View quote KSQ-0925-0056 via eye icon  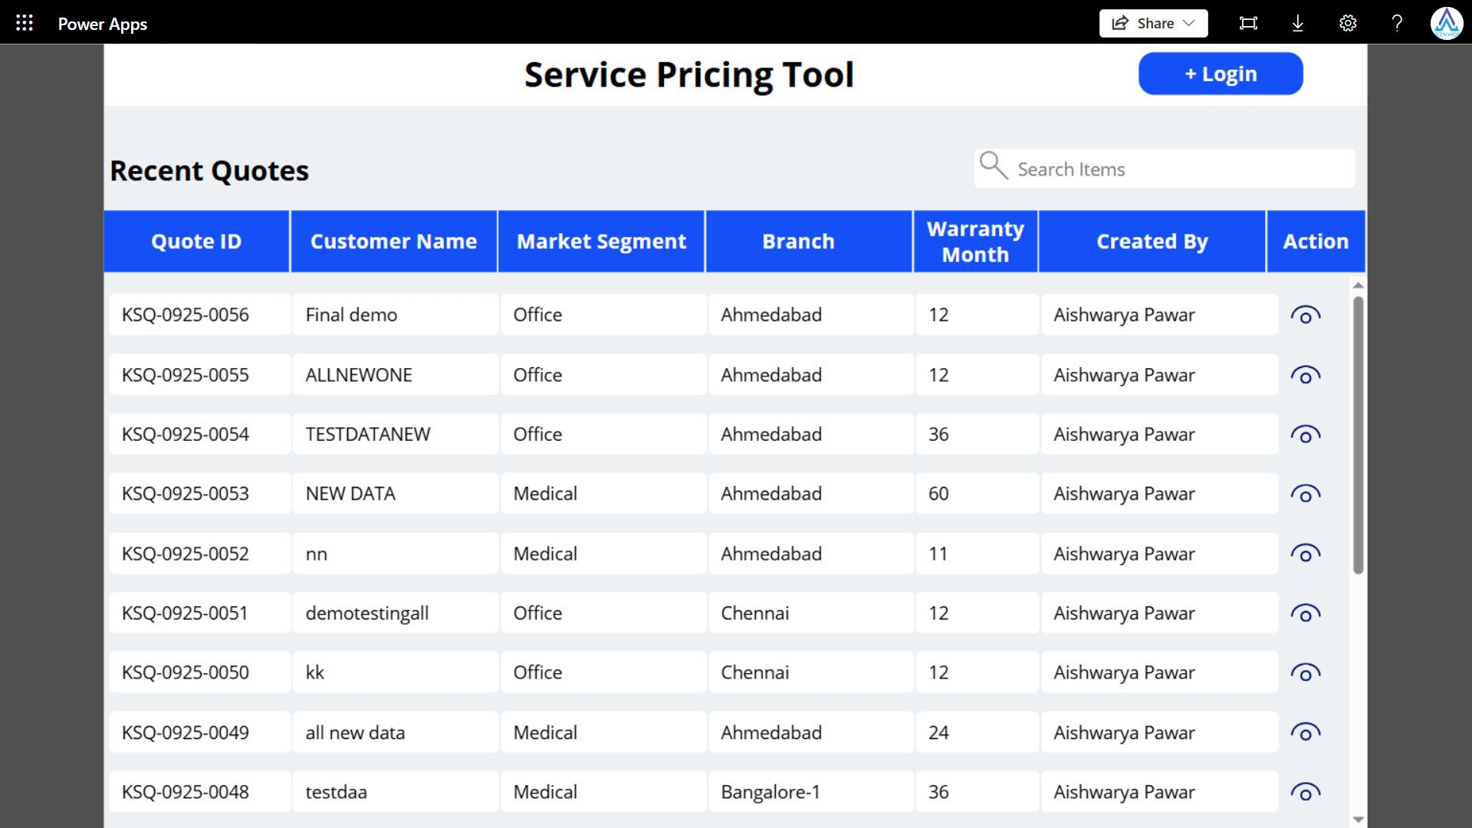click(x=1305, y=315)
